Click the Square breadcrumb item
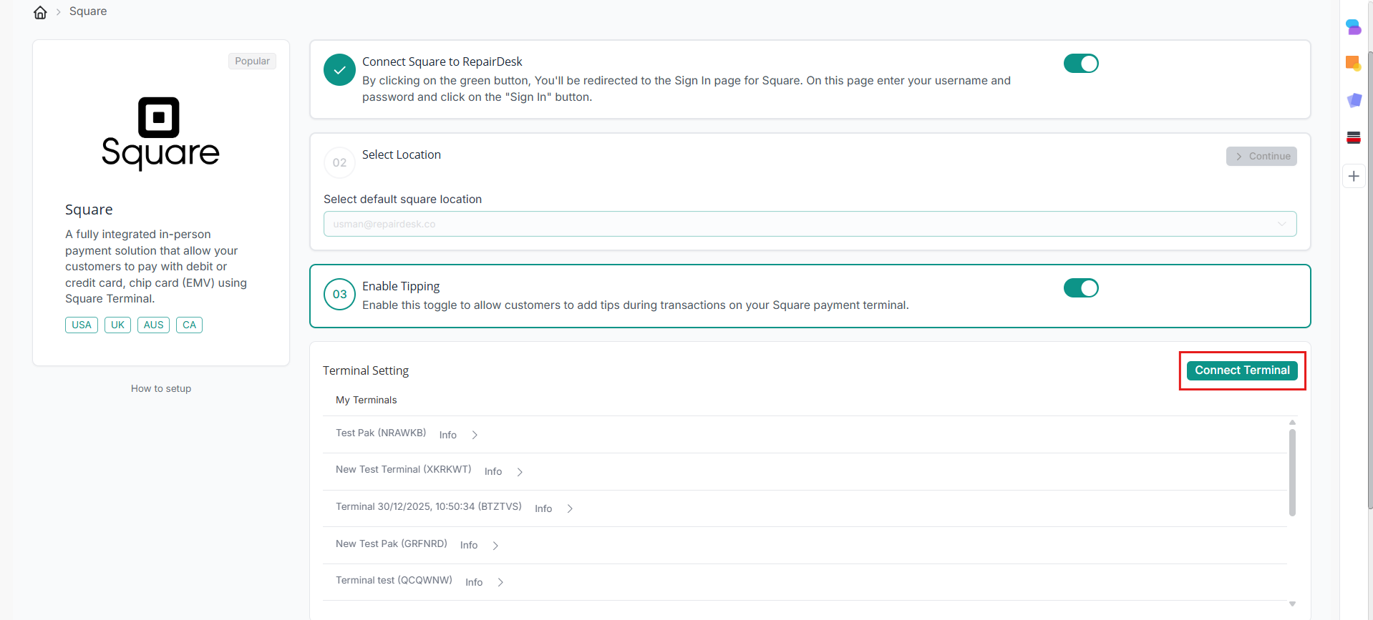Screen dimensions: 1373x620 [x=88, y=11]
